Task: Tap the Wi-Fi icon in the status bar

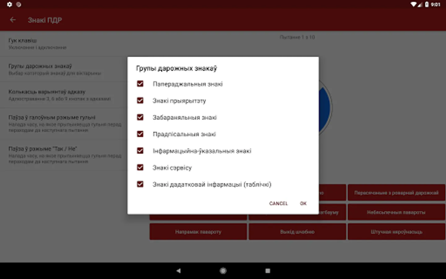Action: tap(413, 4)
